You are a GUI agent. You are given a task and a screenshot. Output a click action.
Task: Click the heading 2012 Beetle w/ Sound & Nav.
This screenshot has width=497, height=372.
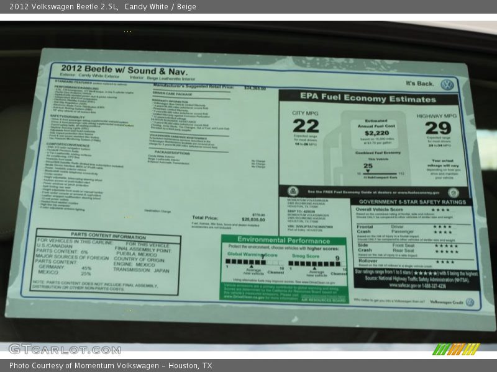[124, 70]
